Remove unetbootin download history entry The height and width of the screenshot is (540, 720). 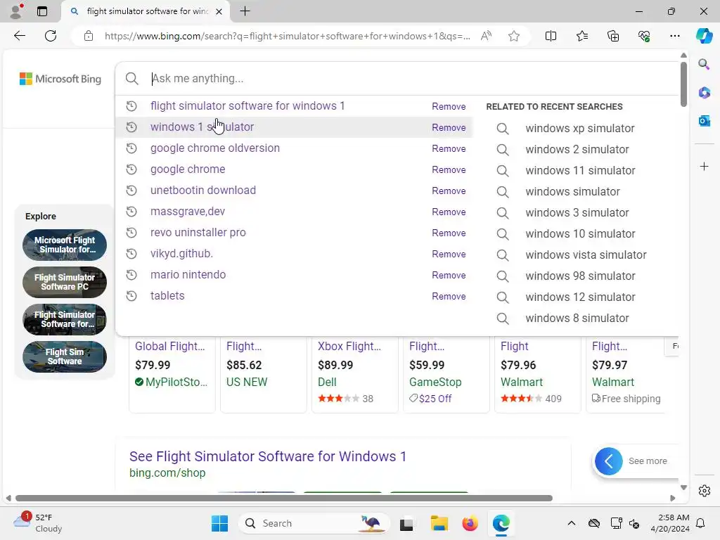(449, 191)
